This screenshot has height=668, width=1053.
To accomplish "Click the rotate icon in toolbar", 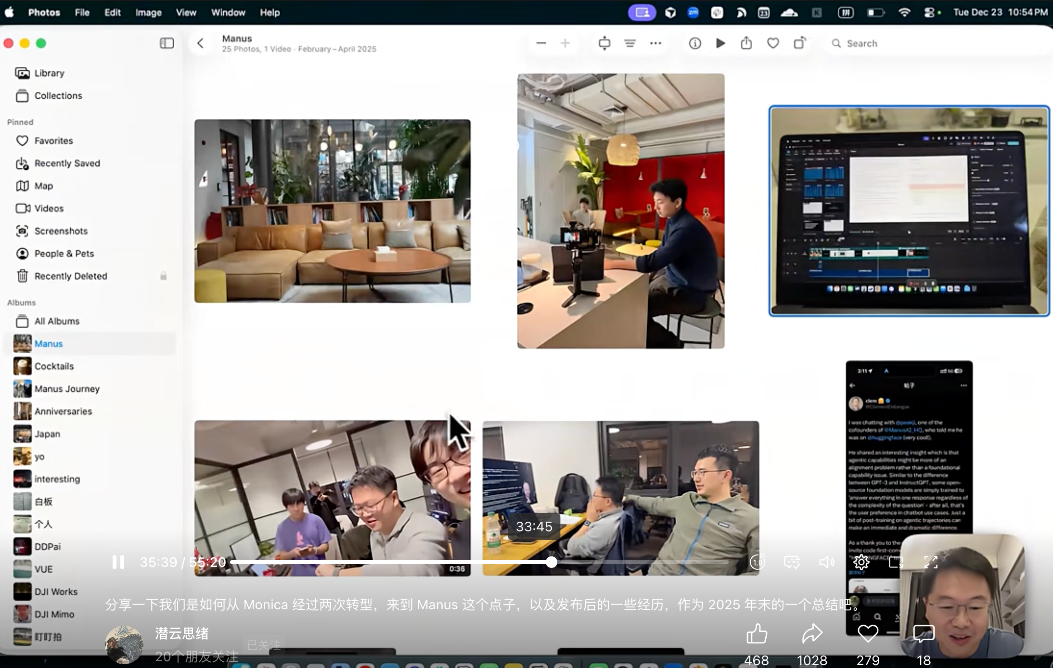I will [799, 43].
